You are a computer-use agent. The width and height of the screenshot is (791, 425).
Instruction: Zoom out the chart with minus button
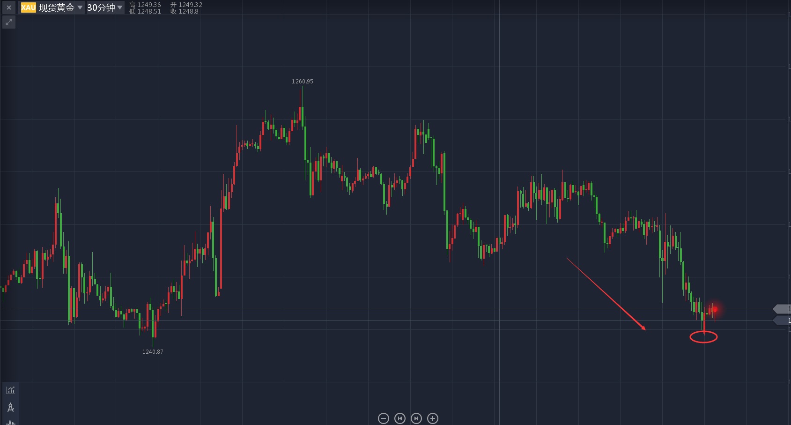click(x=384, y=418)
